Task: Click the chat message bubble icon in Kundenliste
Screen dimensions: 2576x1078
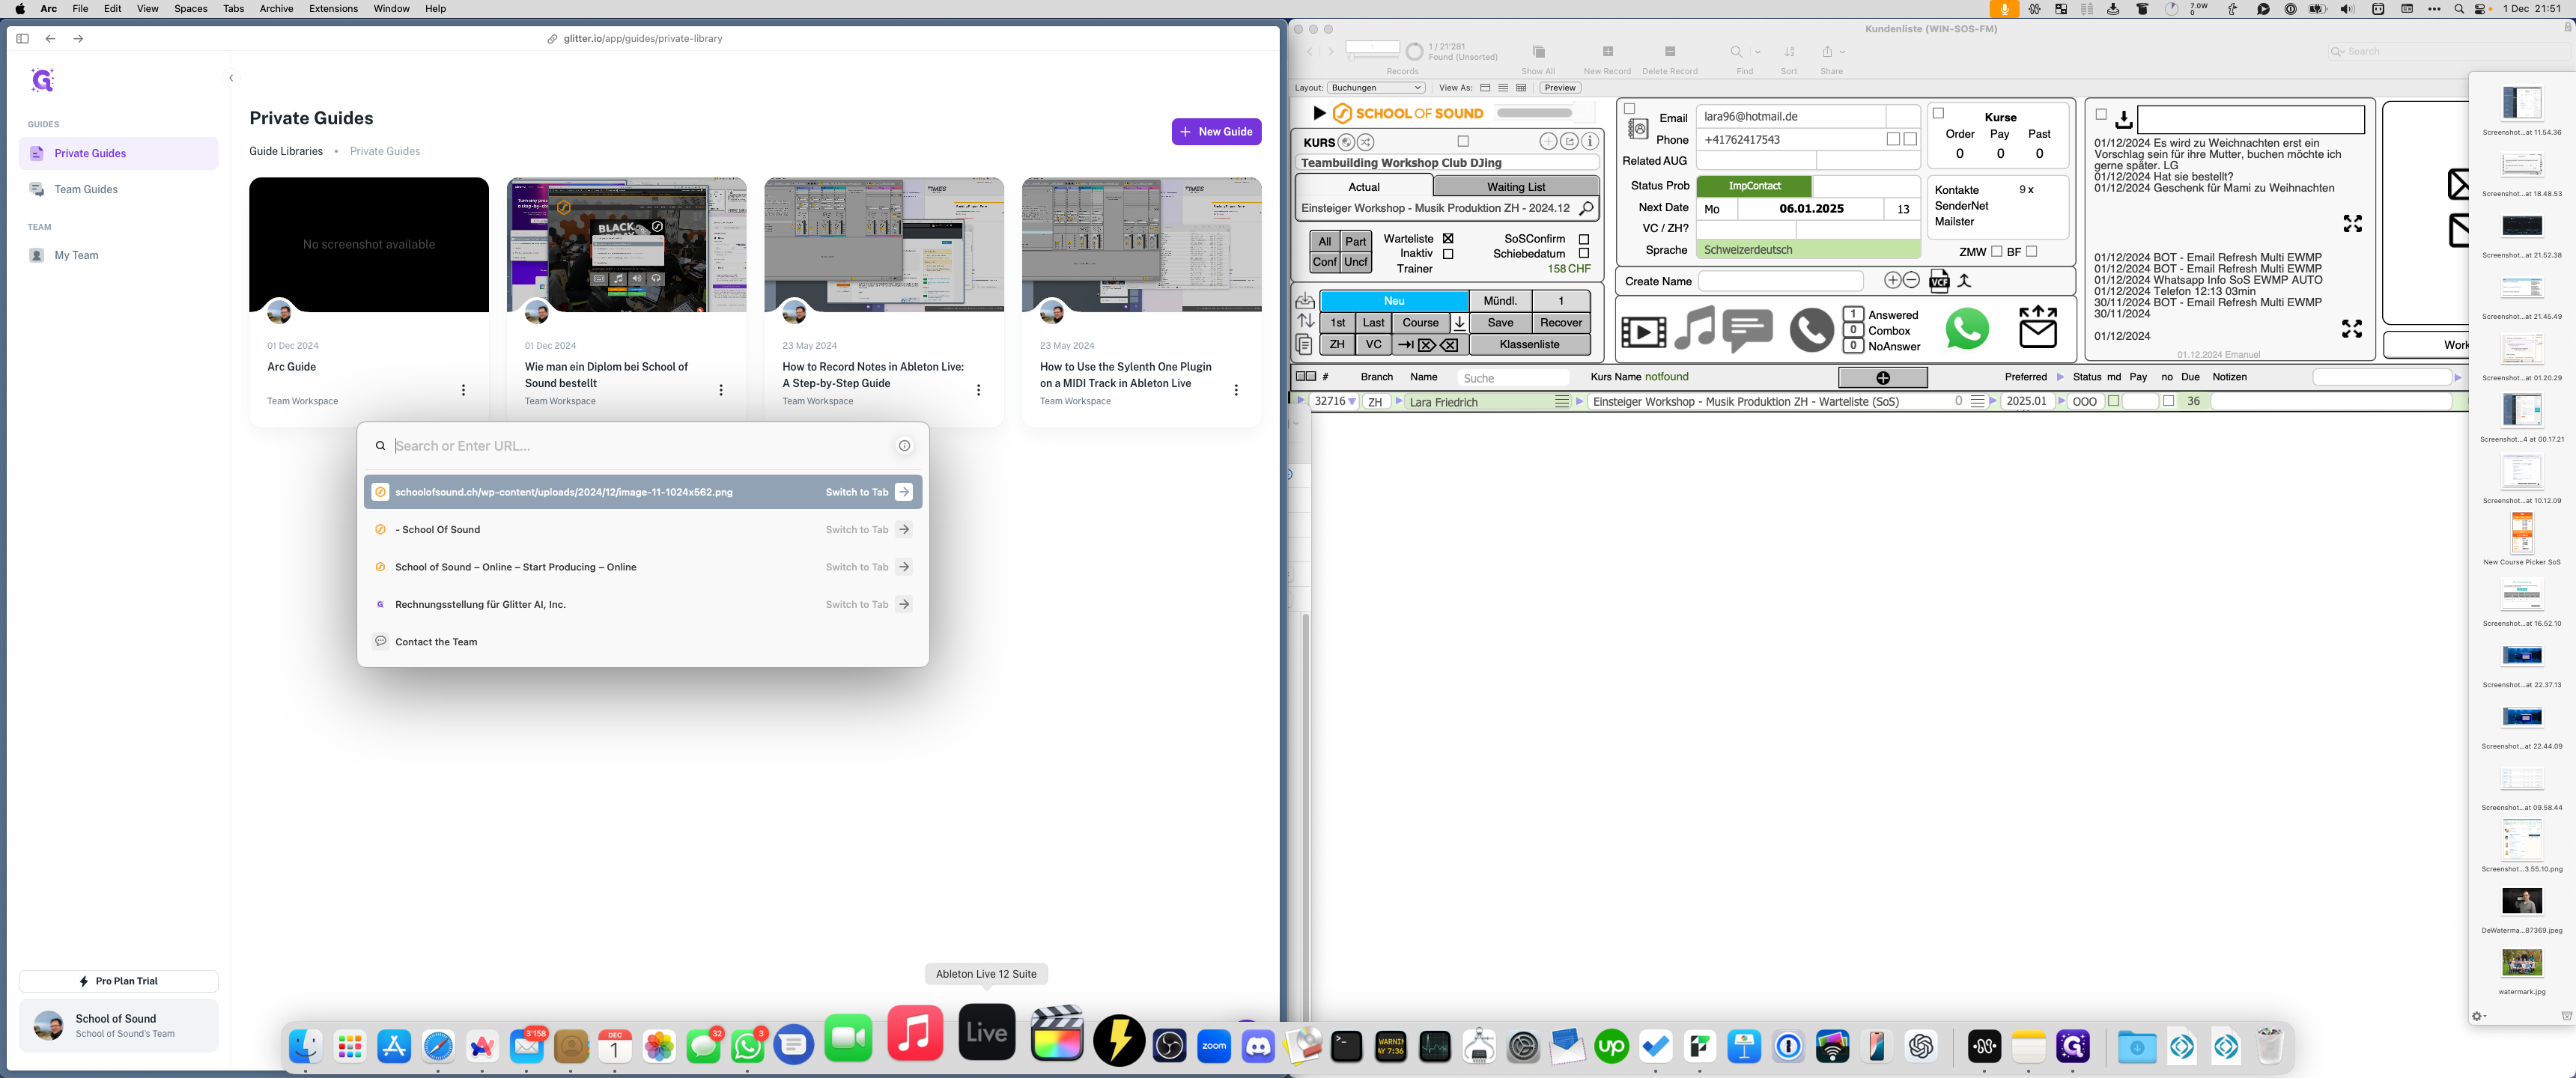Action: (1748, 331)
